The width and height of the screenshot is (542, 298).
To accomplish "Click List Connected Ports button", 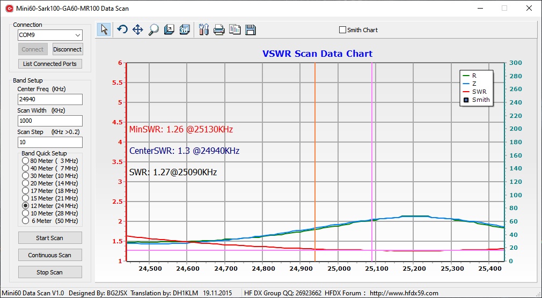I will pyautogui.click(x=50, y=64).
